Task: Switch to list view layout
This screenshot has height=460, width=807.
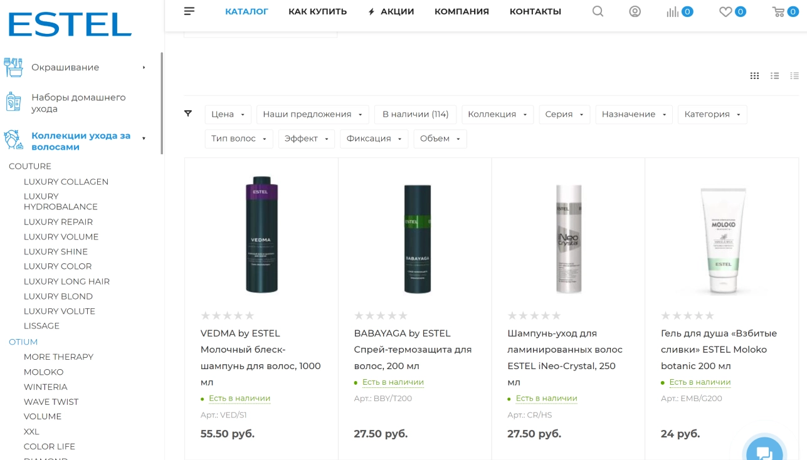Action: pyautogui.click(x=774, y=76)
